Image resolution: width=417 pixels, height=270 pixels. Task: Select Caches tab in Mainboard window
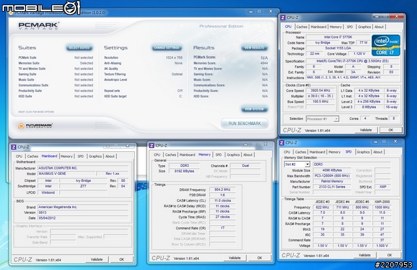tap(33, 157)
